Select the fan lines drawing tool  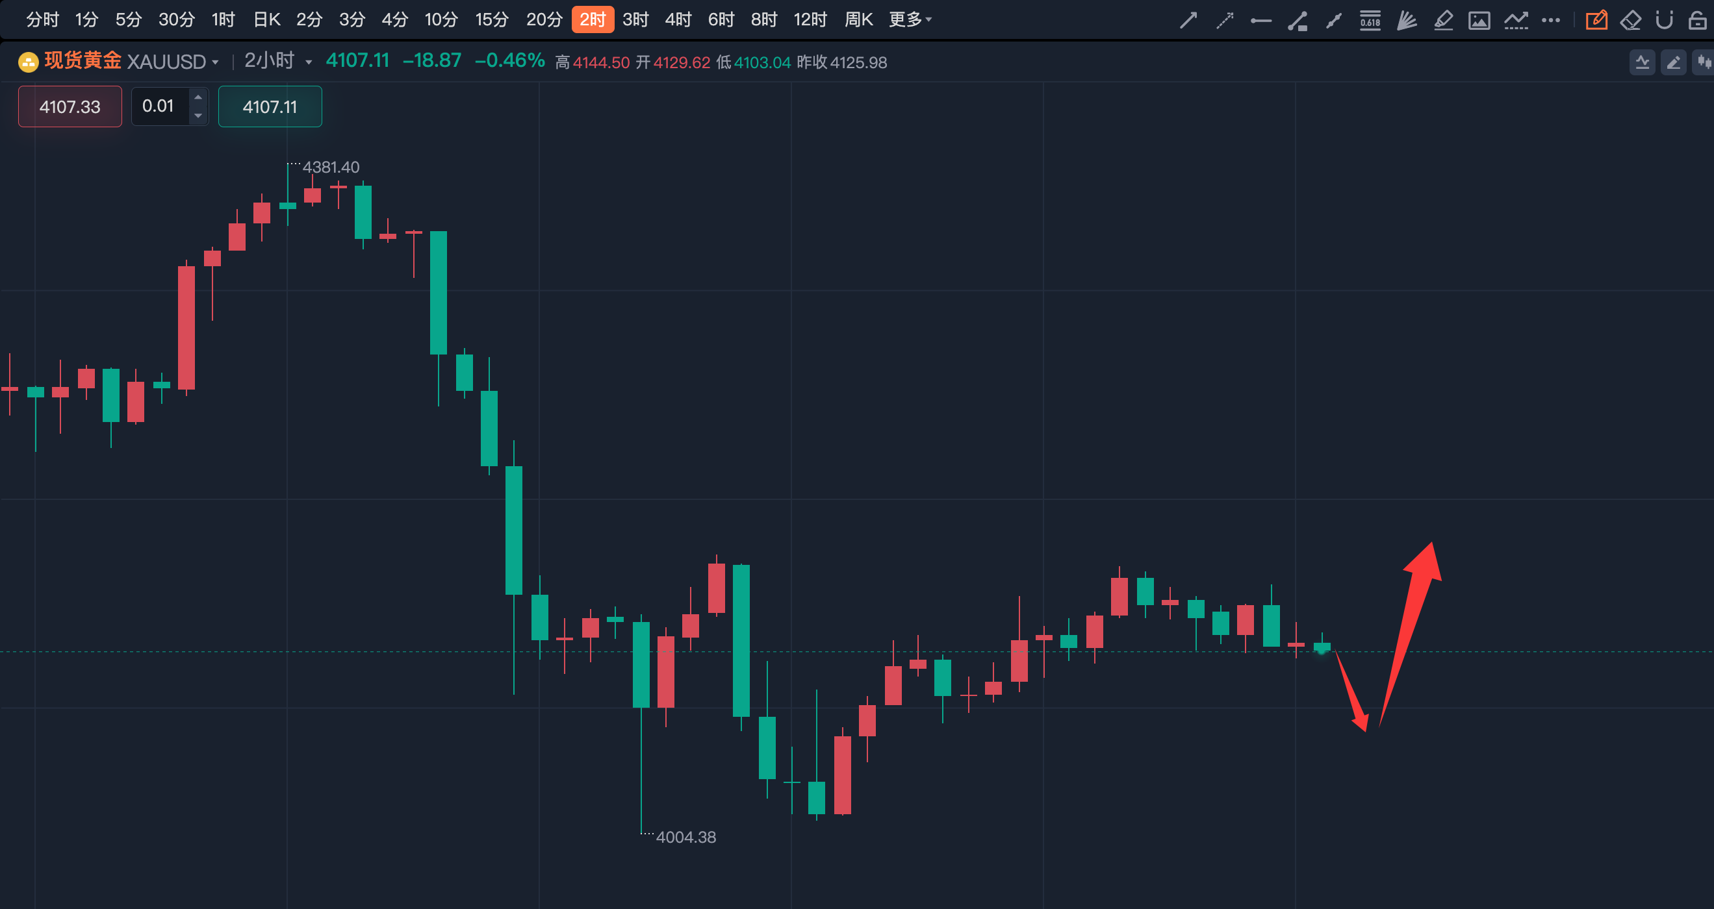(1407, 21)
